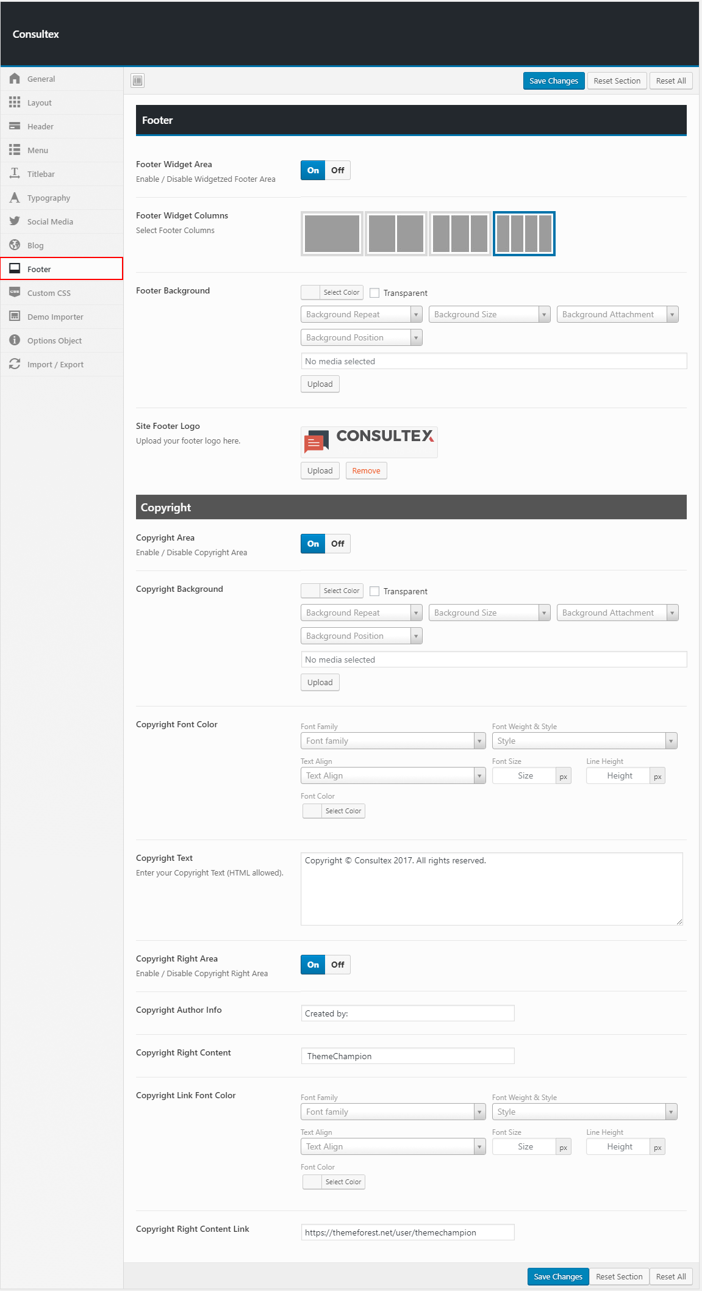This screenshot has width=702, height=1291.
Task: Click the expand all sections icon
Action: (x=138, y=81)
